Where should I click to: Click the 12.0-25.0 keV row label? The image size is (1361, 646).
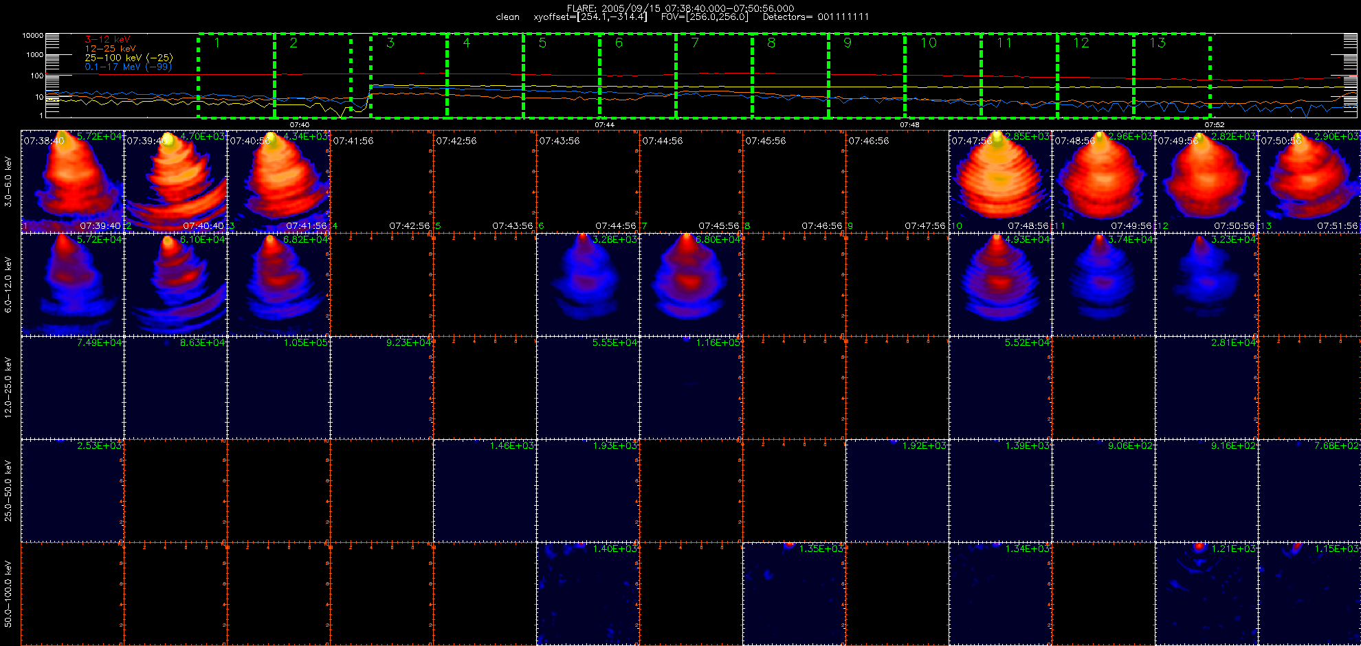coord(8,388)
